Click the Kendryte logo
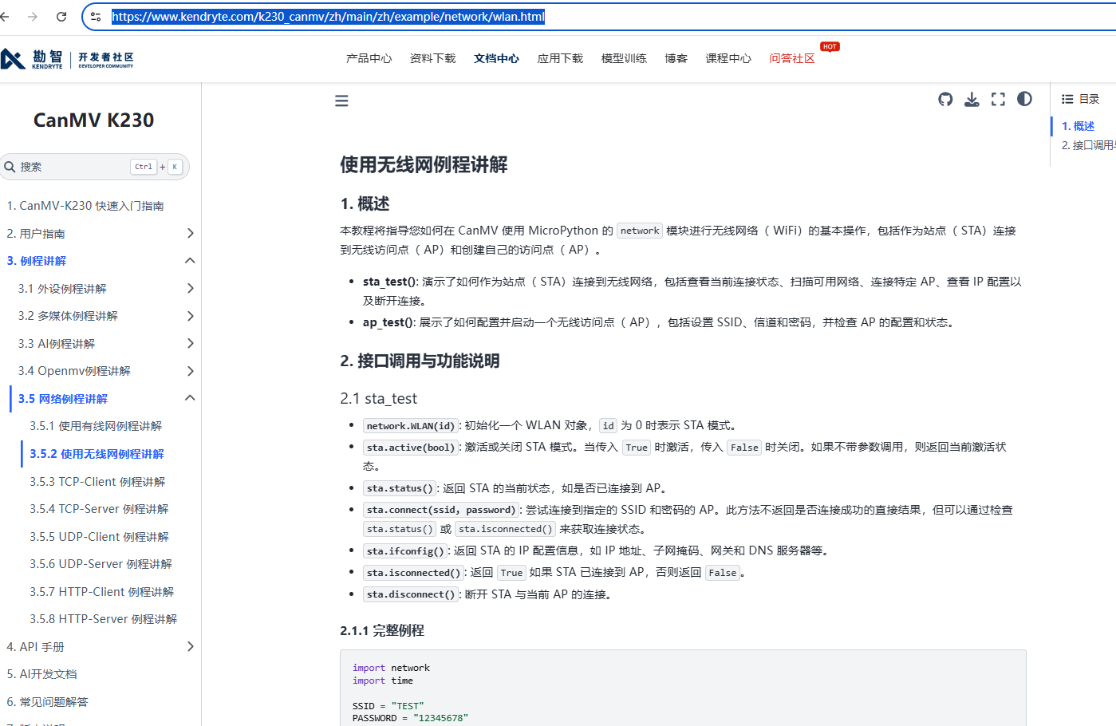Image resolution: width=1116 pixels, height=726 pixels. click(x=67, y=59)
